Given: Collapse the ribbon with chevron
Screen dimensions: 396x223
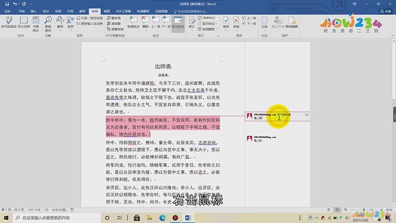Looking at the screenshot, I should (x=393, y=36).
